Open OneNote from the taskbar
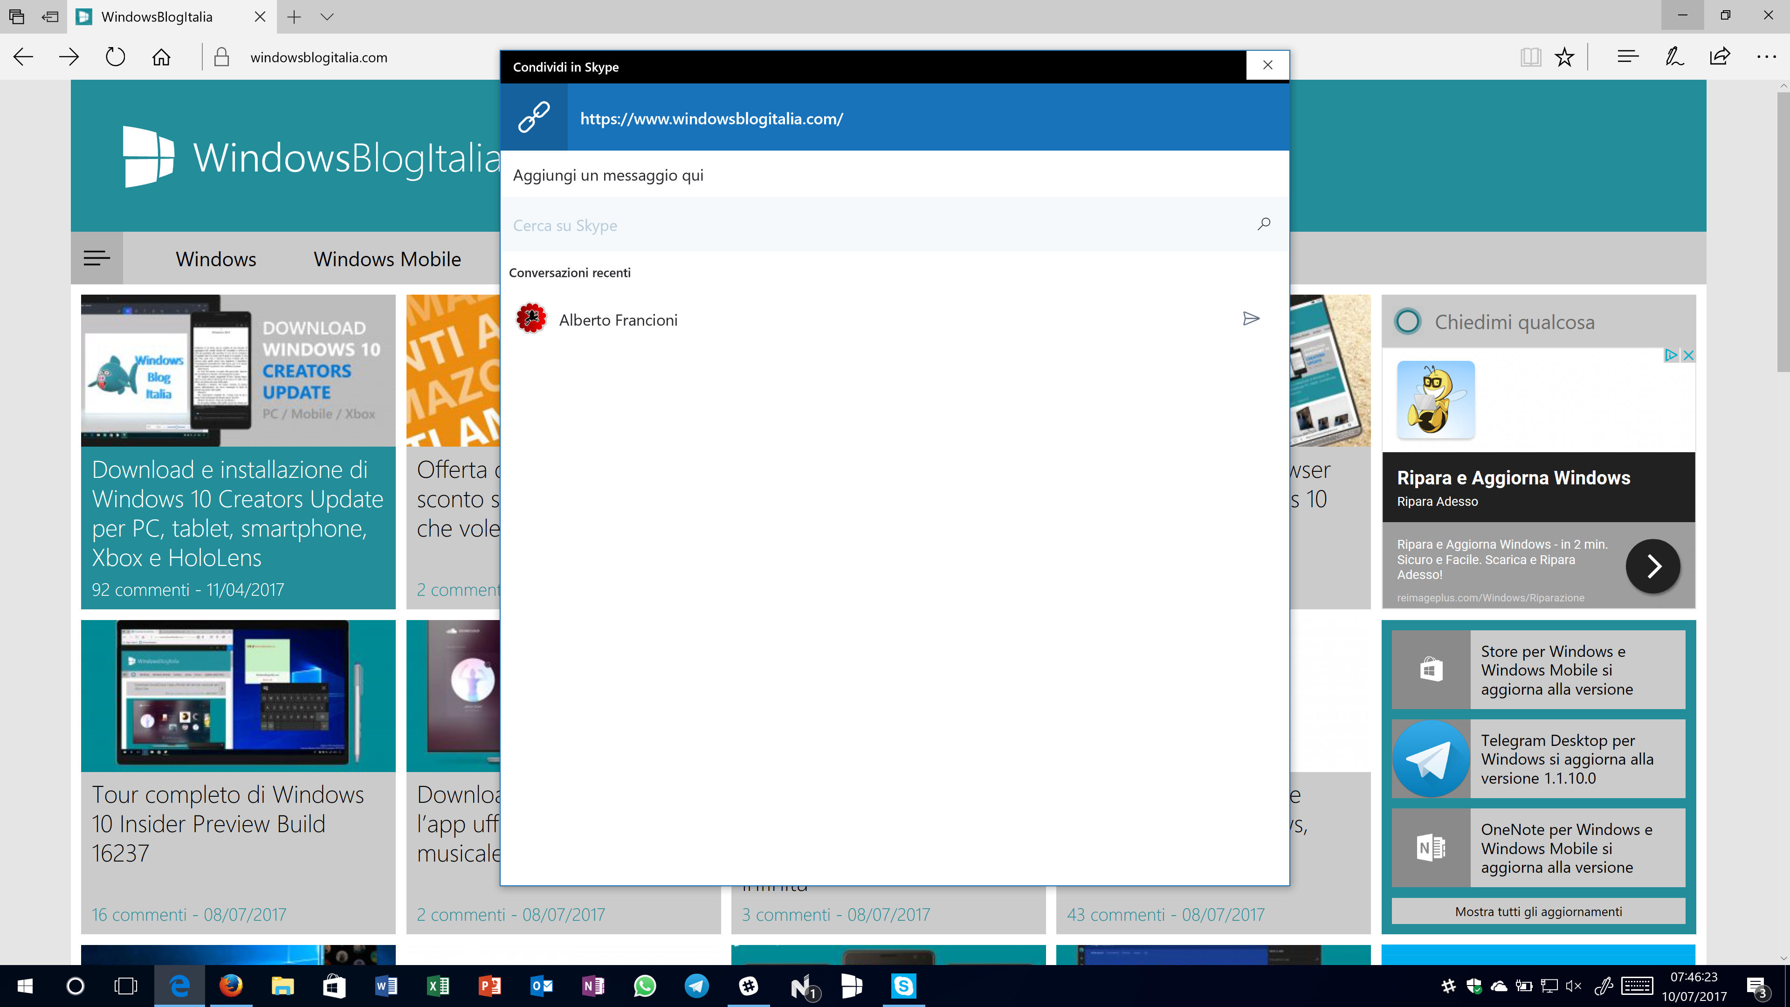 593,986
